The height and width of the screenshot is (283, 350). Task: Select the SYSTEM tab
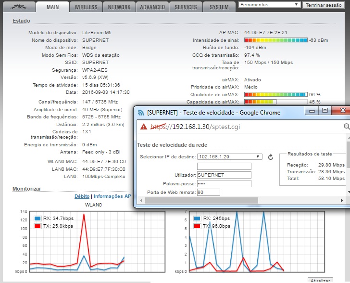(x=219, y=7)
